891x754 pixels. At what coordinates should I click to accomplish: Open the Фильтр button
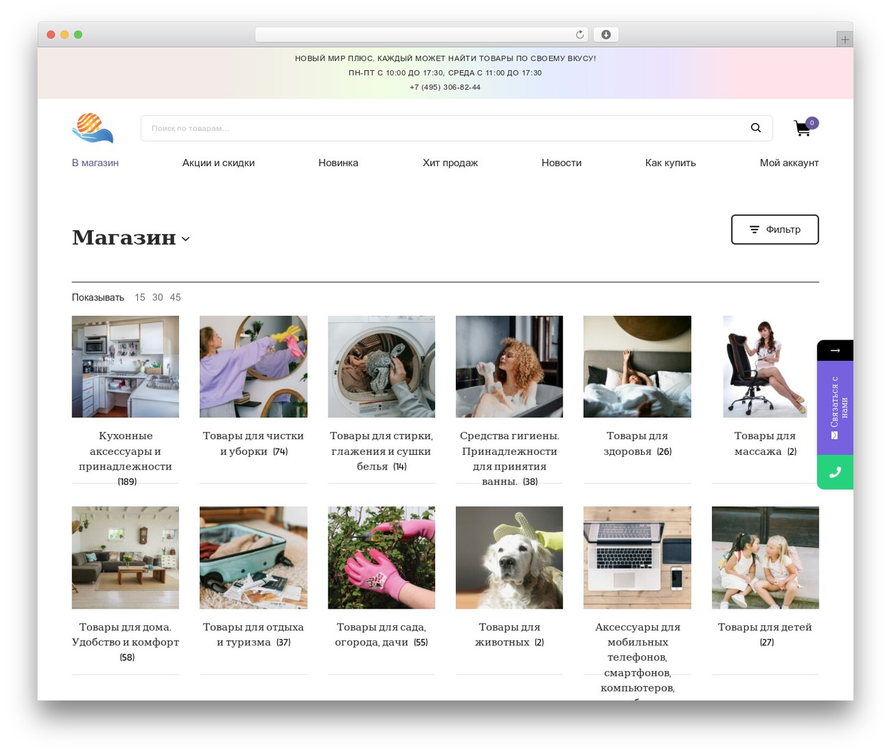pyautogui.click(x=775, y=230)
